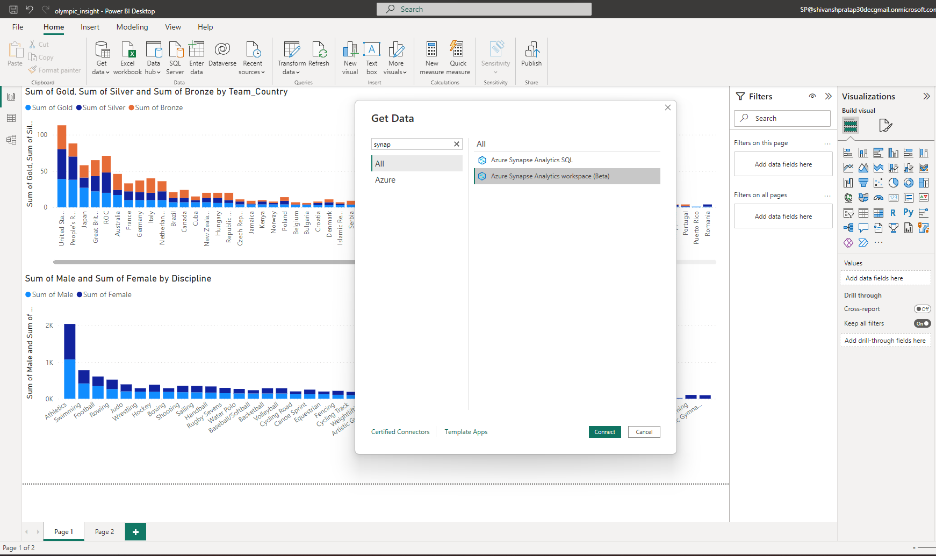Toggle Keep all filters switch

[x=922, y=323]
